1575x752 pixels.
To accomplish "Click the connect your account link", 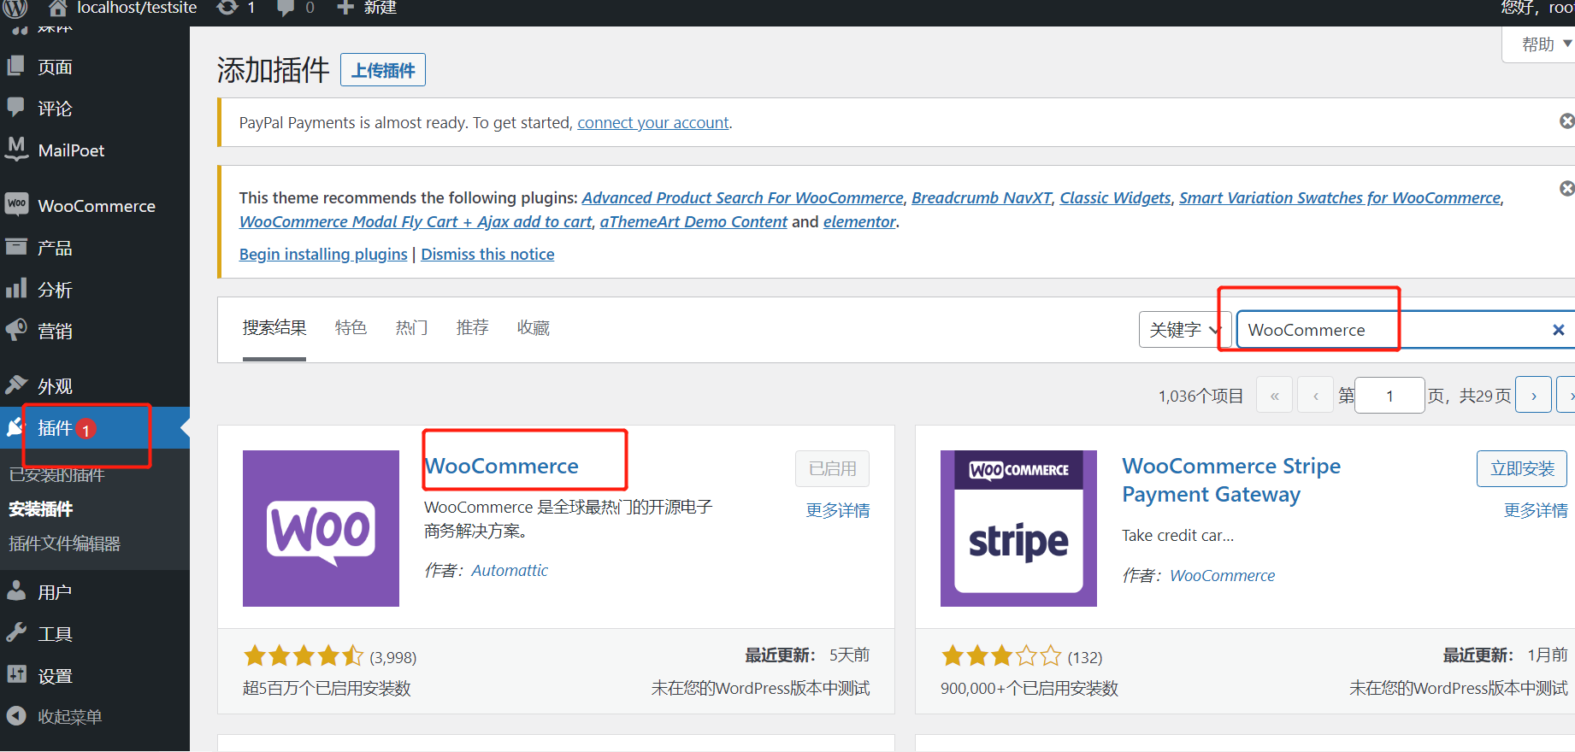I will click(x=653, y=123).
